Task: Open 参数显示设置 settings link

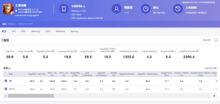Action: (211, 68)
